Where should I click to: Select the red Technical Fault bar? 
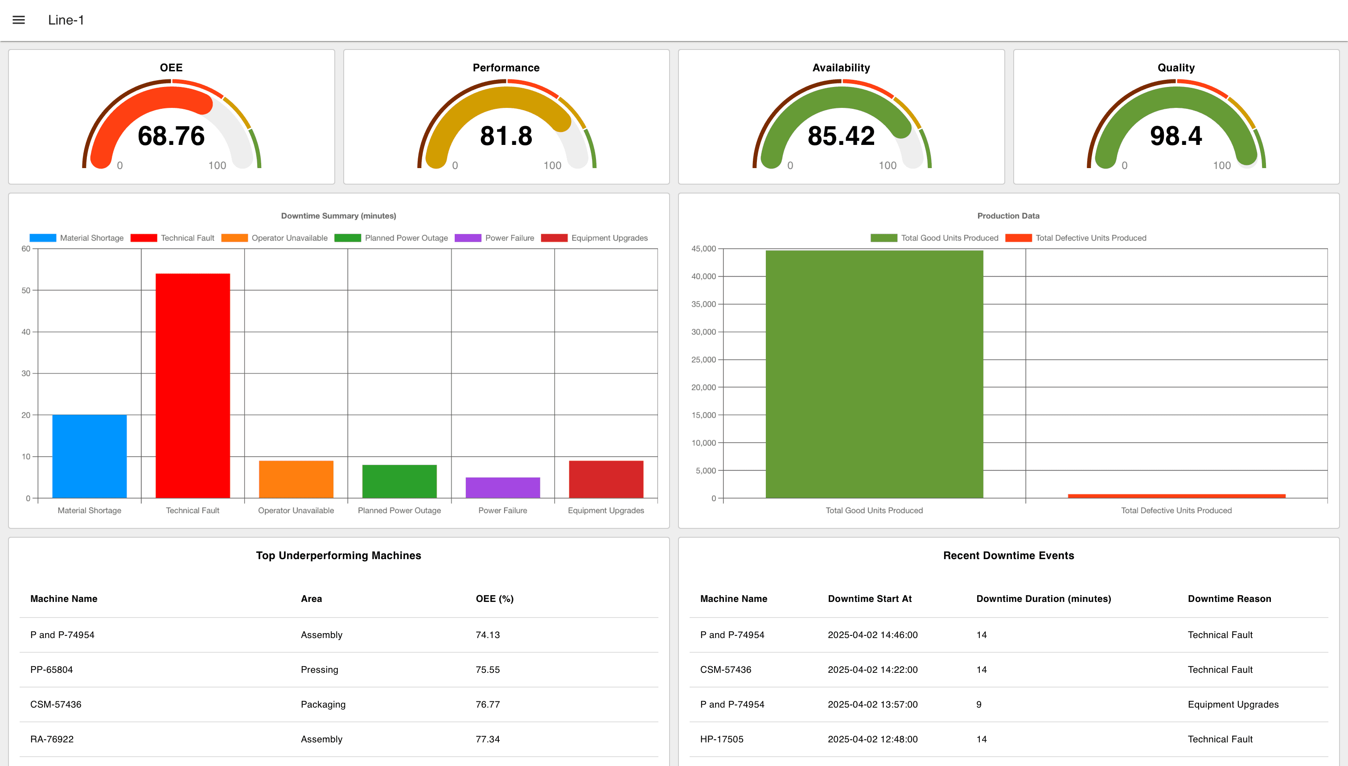(193, 384)
